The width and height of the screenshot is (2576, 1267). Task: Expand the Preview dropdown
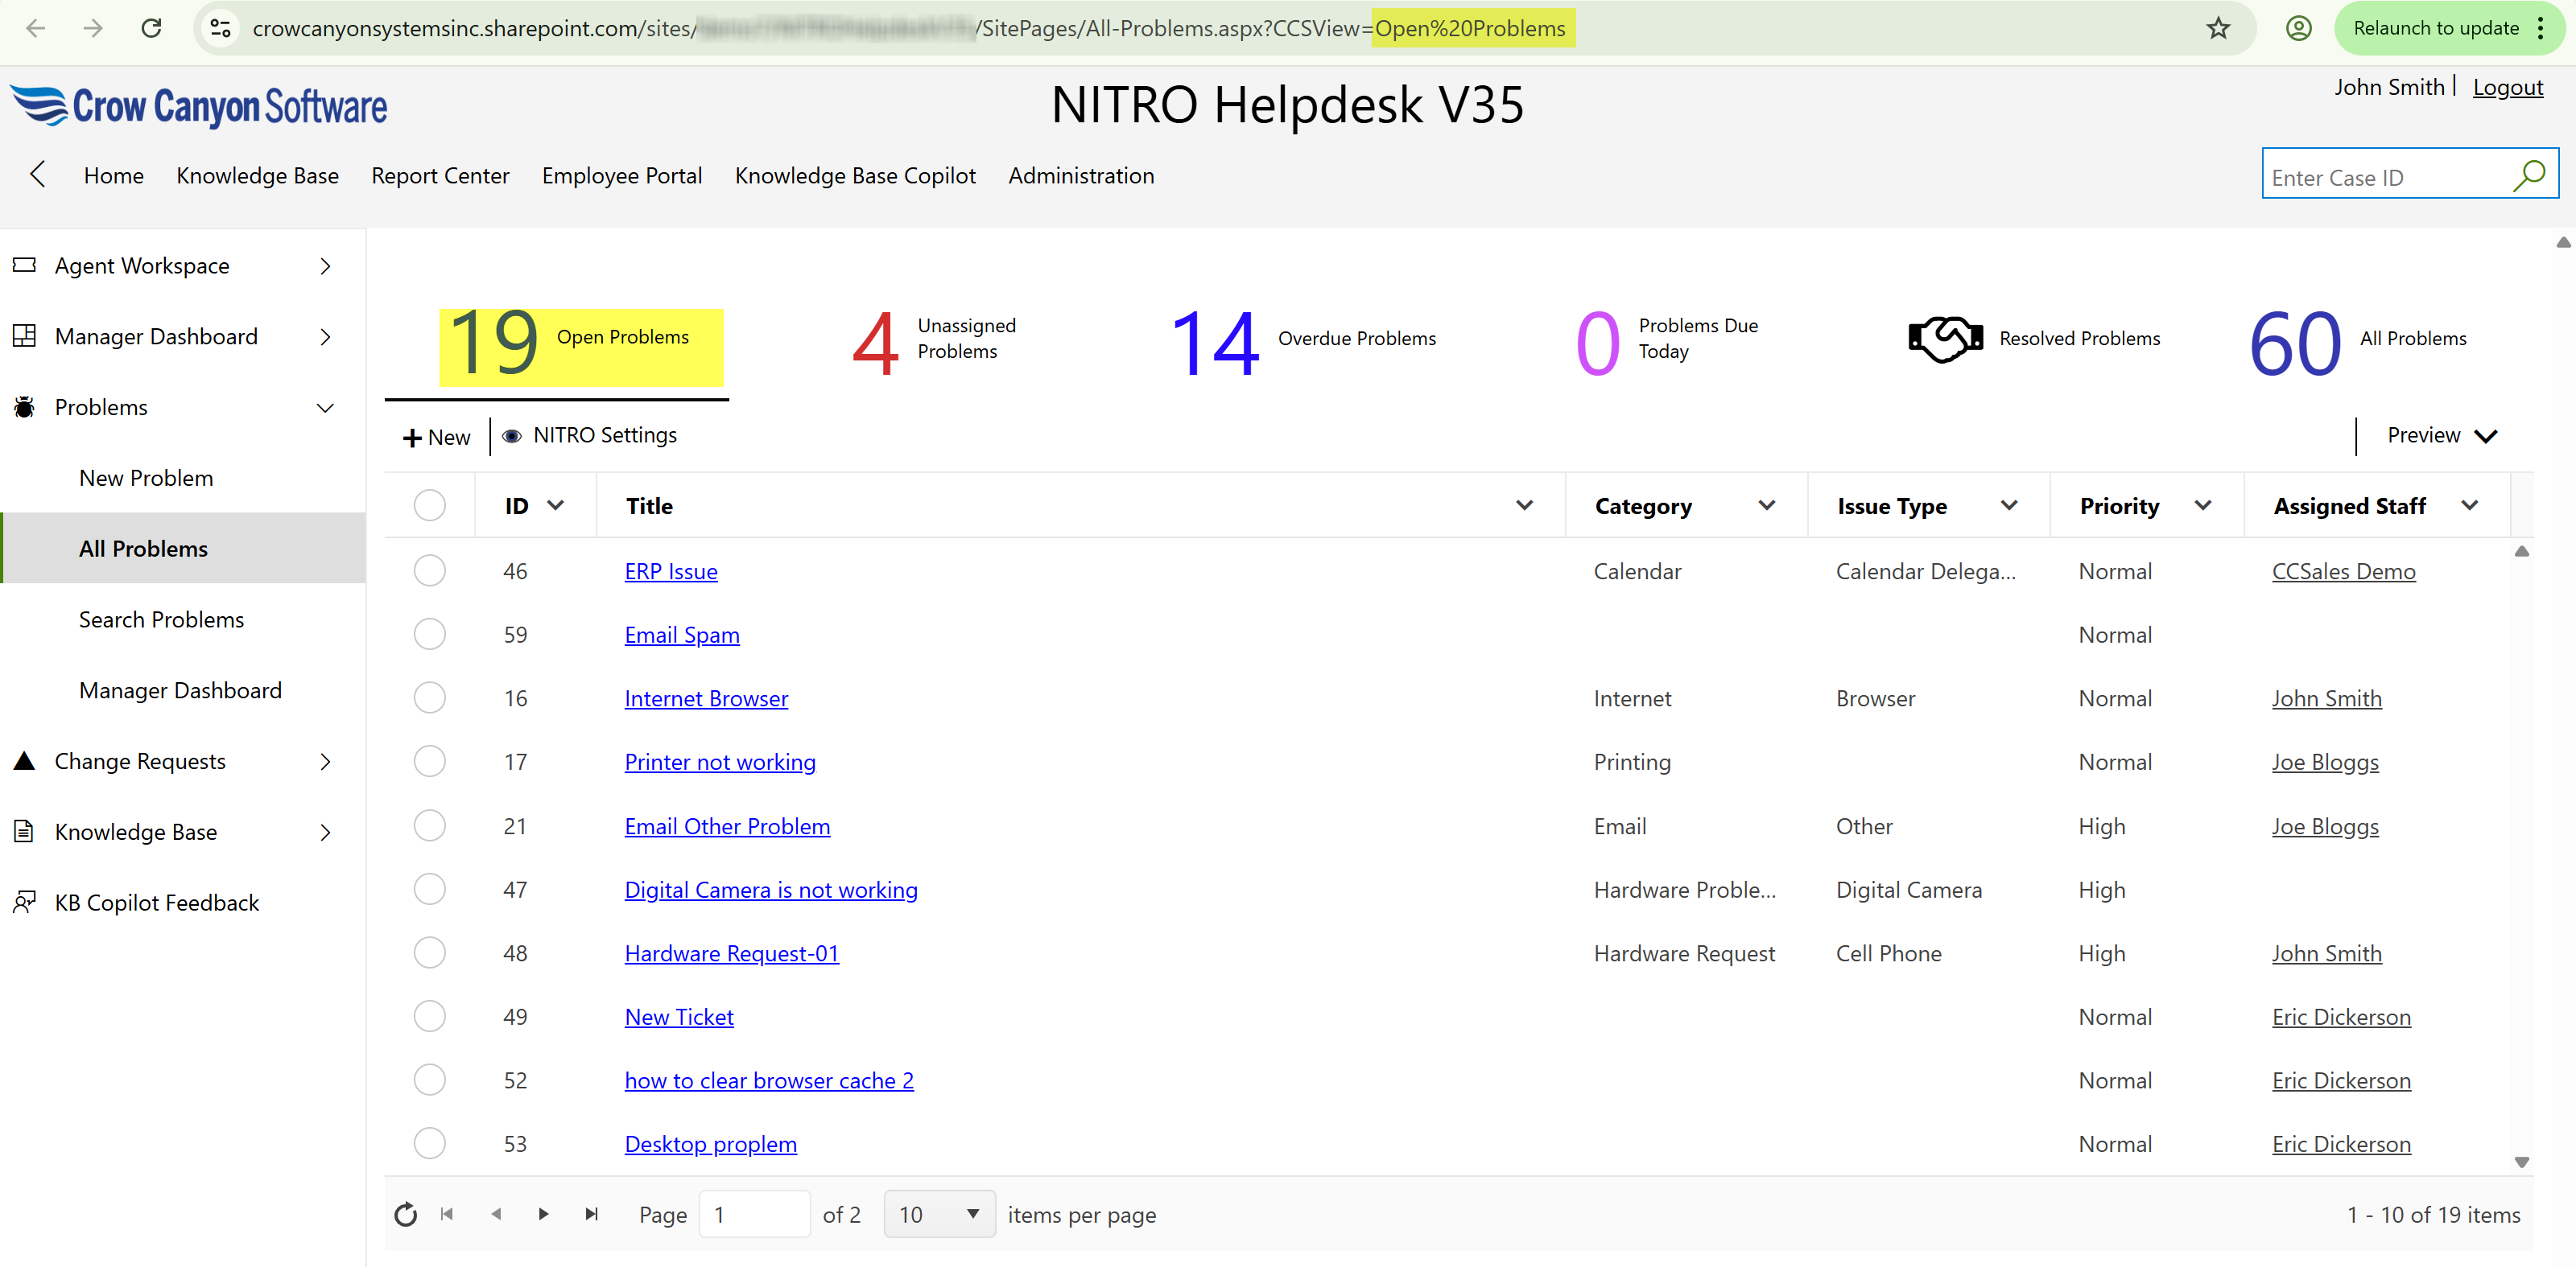[x=2441, y=436]
